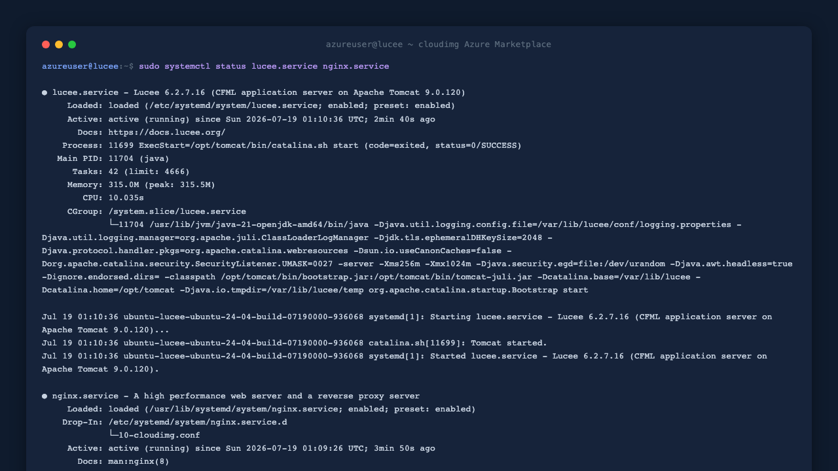Viewport: 838px width, 471px height.
Task: Click the log line 'Started lucee.service'
Action: [405, 356]
